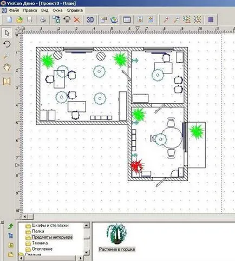Go up a level with the green arrow

point(11,226)
